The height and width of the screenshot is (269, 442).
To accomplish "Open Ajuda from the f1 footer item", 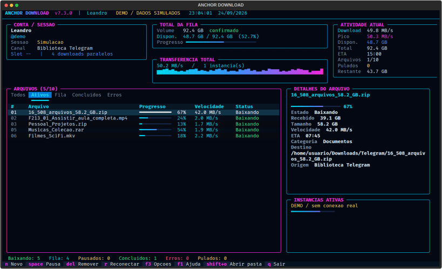I will (189, 264).
